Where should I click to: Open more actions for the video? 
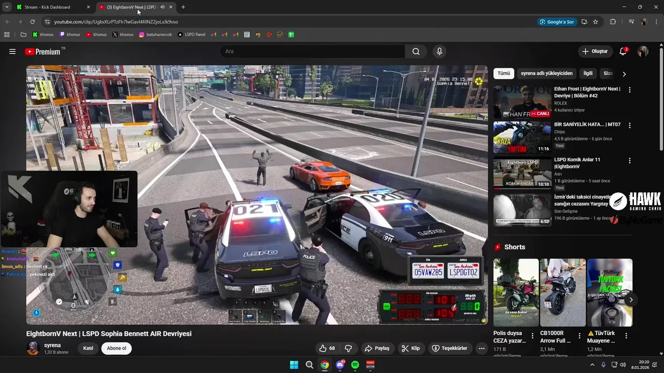pyautogui.click(x=481, y=348)
